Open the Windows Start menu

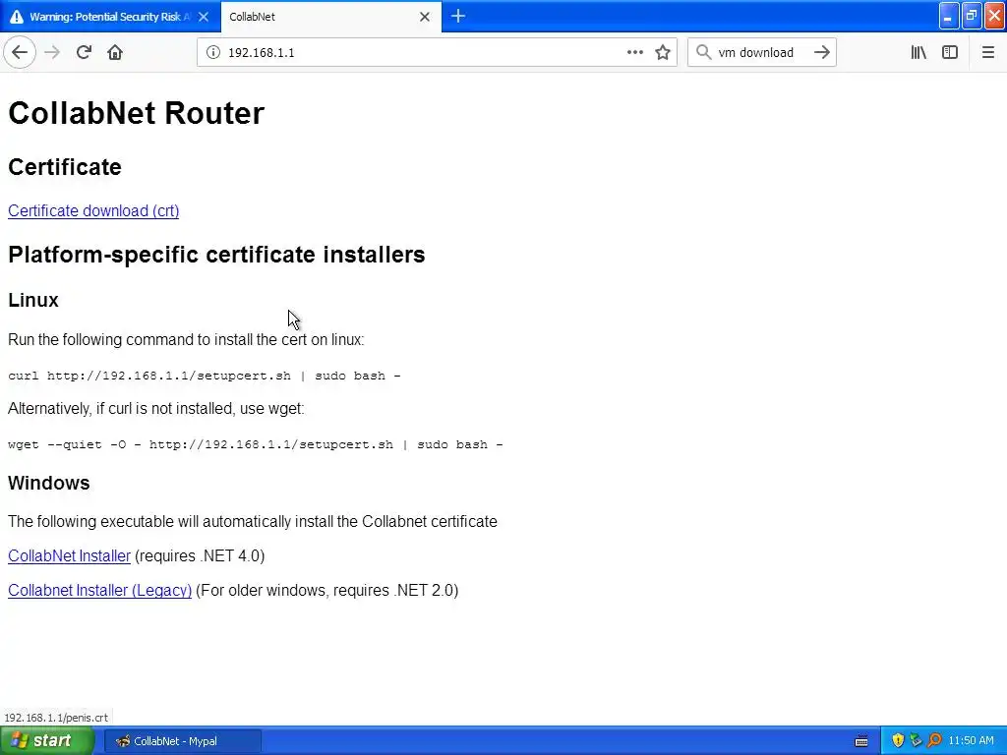[x=47, y=741]
